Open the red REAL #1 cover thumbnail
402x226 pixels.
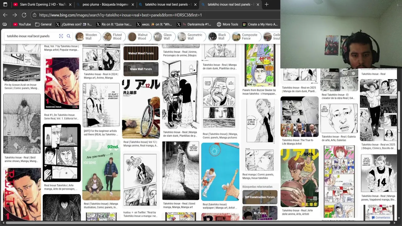(62, 83)
